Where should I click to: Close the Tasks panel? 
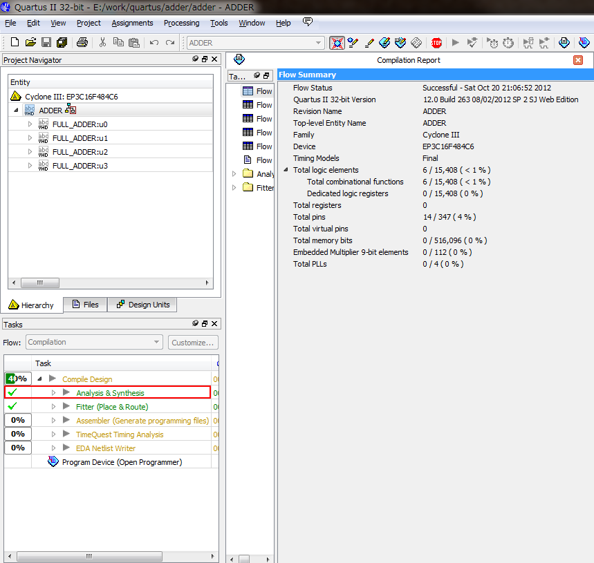tap(214, 323)
